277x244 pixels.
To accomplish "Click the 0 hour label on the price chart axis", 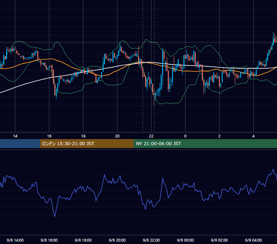I will point(185,136).
